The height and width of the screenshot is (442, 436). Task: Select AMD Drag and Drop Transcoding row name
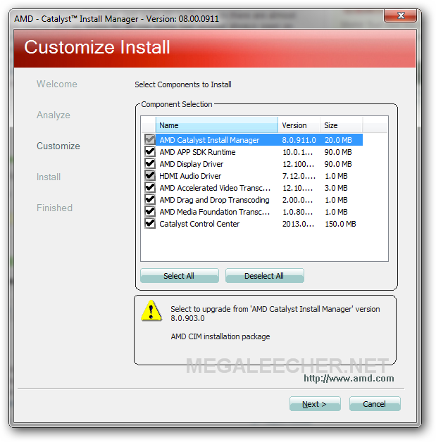pos(214,200)
